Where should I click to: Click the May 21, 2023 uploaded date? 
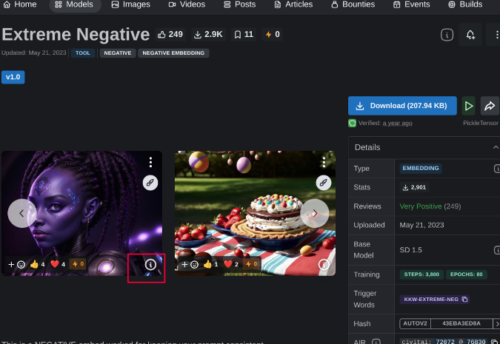coord(421,225)
